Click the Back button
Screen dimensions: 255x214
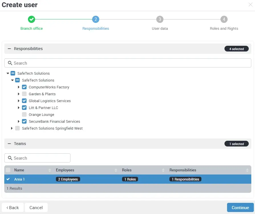point(12,207)
